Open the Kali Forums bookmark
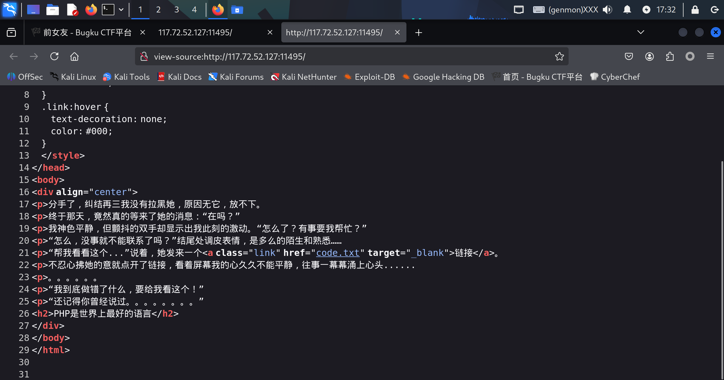Image resolution: width=724 pixels, height=380 pixels. click(x=236, y=77)
